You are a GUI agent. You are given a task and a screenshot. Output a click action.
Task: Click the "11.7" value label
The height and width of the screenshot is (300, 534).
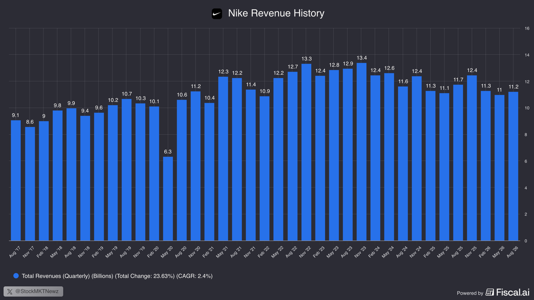458,80
